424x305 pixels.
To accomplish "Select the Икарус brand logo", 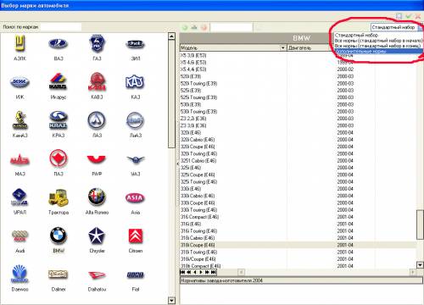I will click(59, 81).
